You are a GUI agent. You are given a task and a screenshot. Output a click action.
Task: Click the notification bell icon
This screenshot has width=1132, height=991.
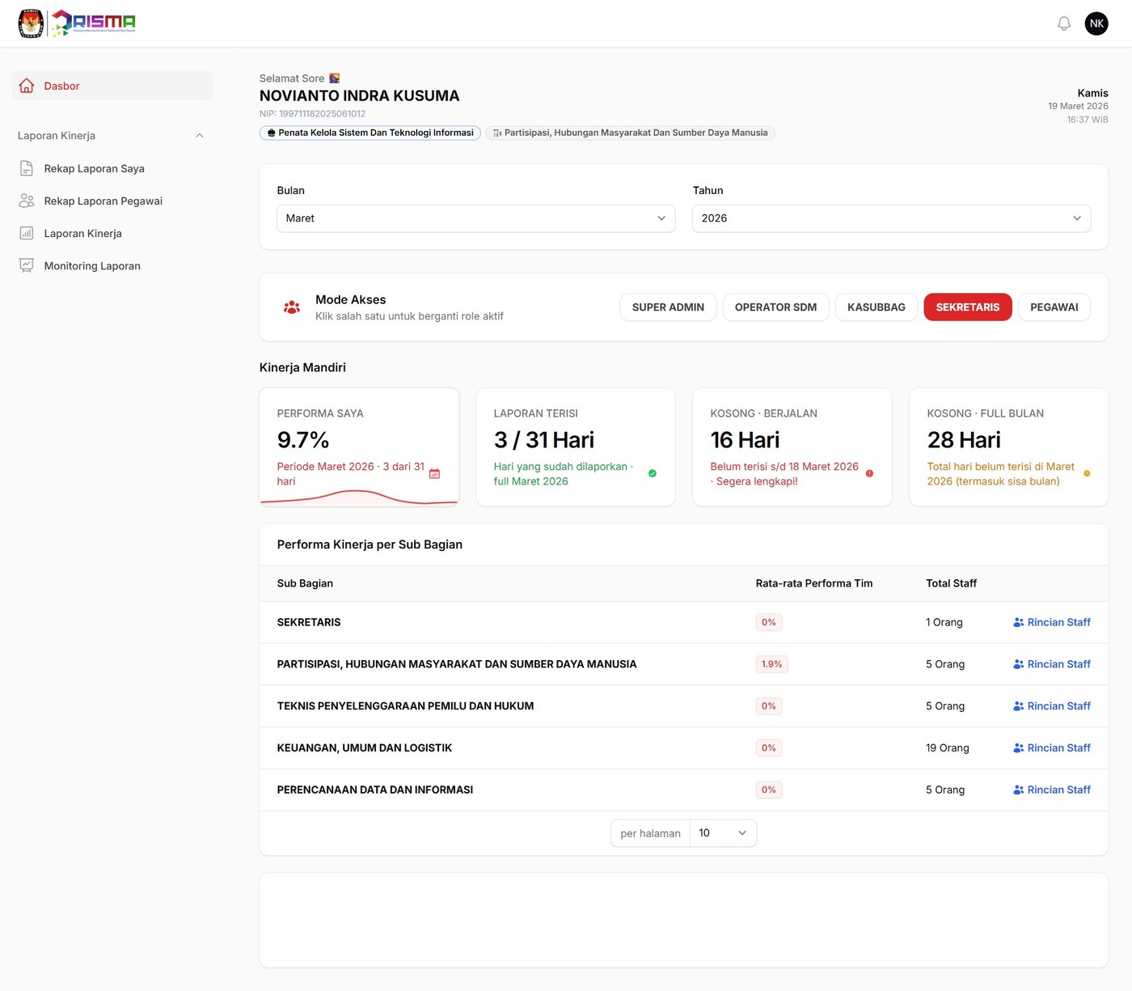point(1064,23)
